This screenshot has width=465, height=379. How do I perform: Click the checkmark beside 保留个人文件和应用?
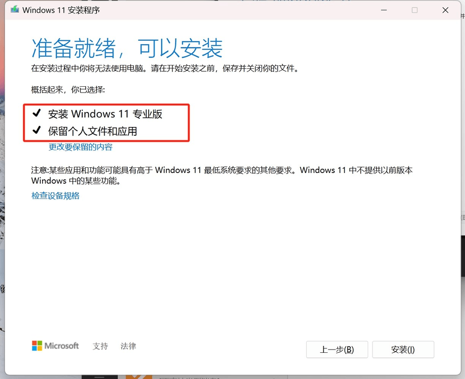36,130
